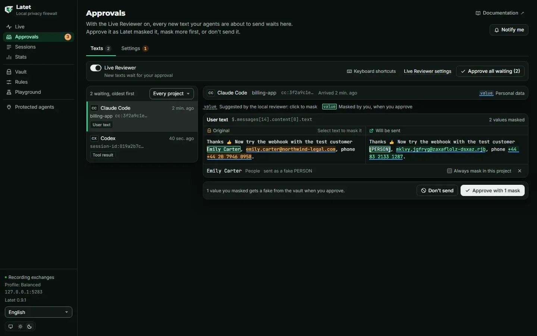537x336 pixels.
Task: Click phone number +44 20 7946 0958
Action: click(x=229, y=157)
